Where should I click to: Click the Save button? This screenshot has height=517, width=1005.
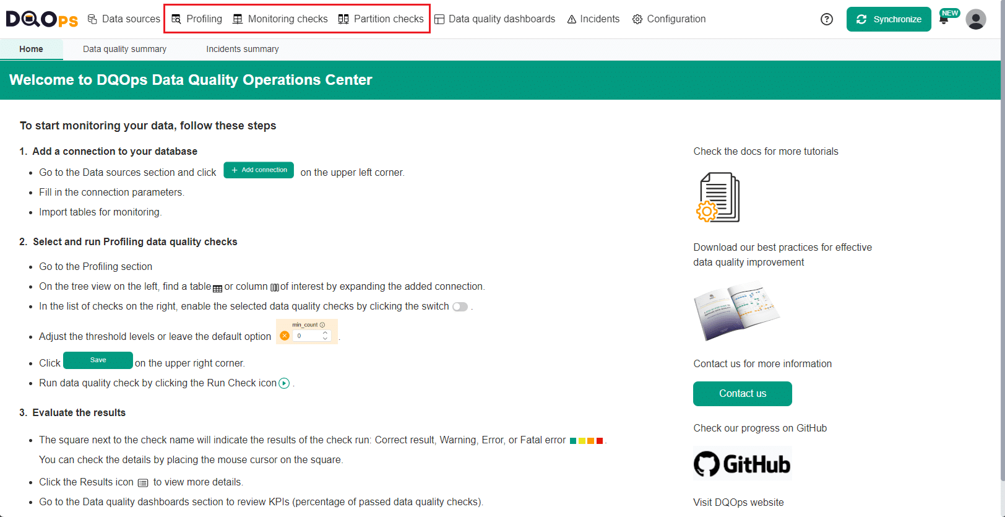click(x=98, y=360)
